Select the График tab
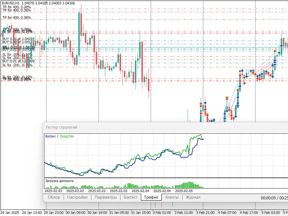The width and height of the screenshot is (288, 216). point(151,197)
